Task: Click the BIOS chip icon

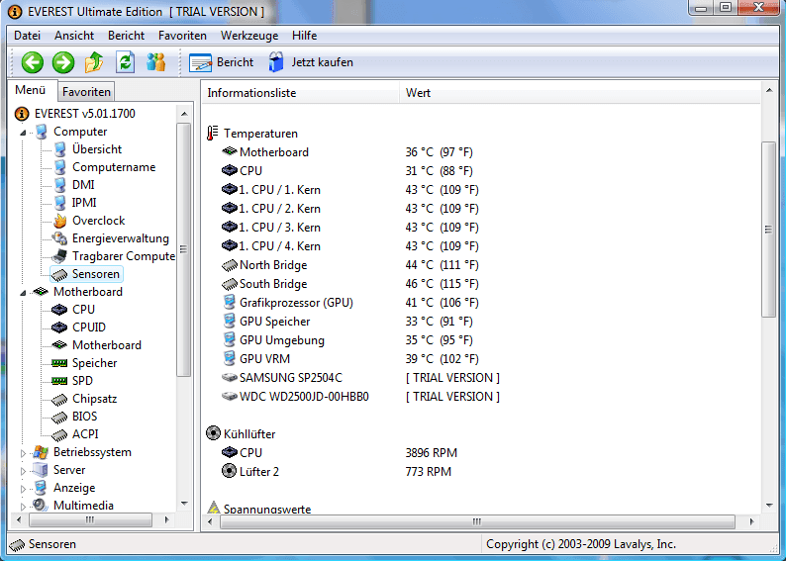Action: [59, 417]
